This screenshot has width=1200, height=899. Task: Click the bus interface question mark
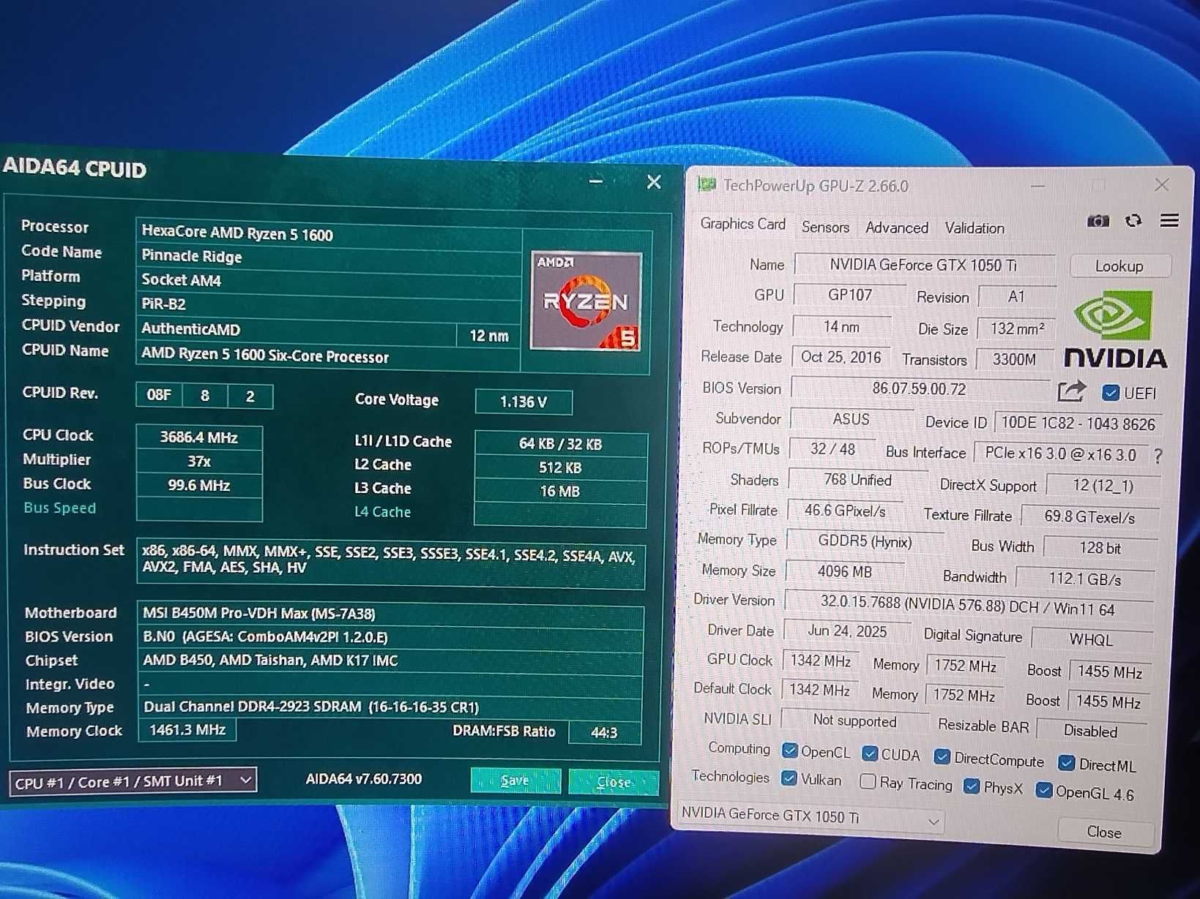tap(1158, 456)
